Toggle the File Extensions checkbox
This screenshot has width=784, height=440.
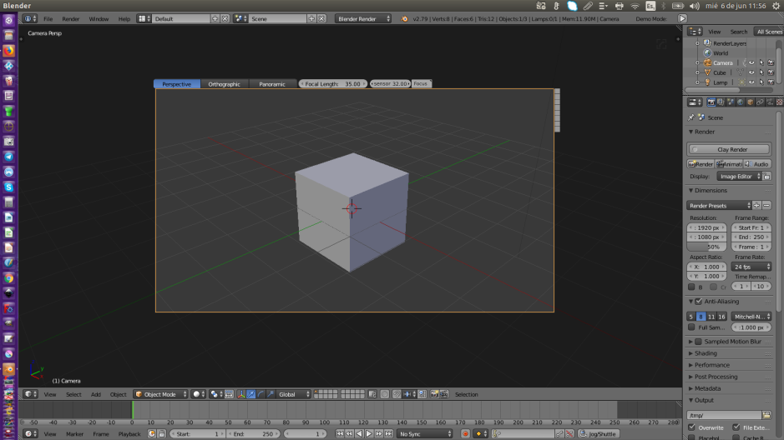pos(736,427)
